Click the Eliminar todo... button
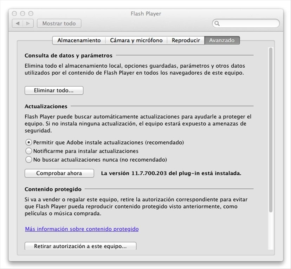Screen dimensions: 291x269 (x=54, y=90)
